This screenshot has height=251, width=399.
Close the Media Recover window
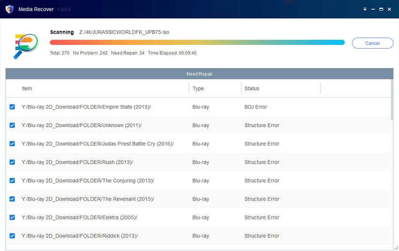(390, 9)
